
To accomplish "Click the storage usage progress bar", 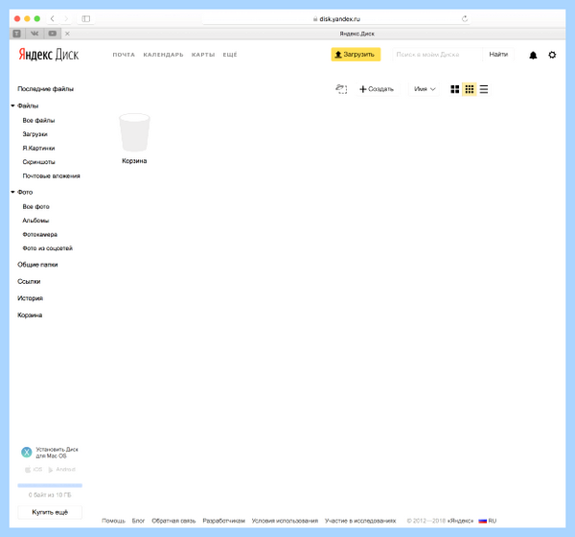I will [50, 485].
